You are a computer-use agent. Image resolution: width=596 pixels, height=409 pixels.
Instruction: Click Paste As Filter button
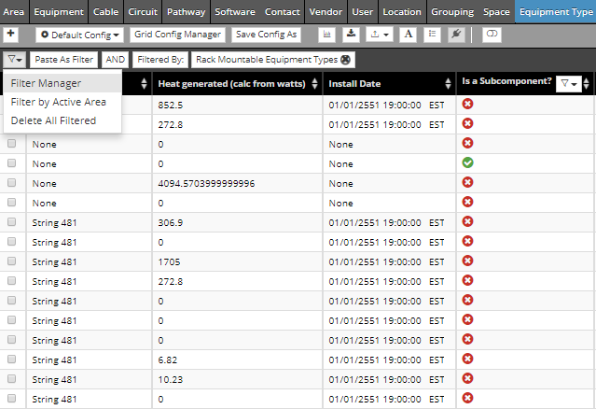pos(63,60)
